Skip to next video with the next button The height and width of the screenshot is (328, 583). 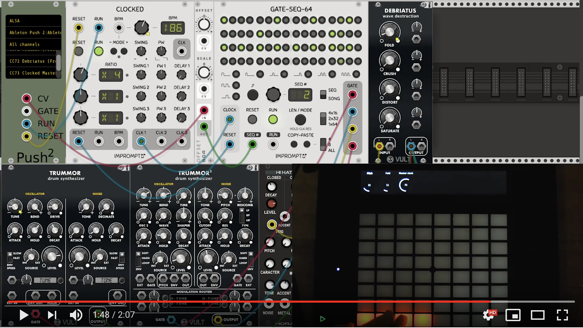52,315
